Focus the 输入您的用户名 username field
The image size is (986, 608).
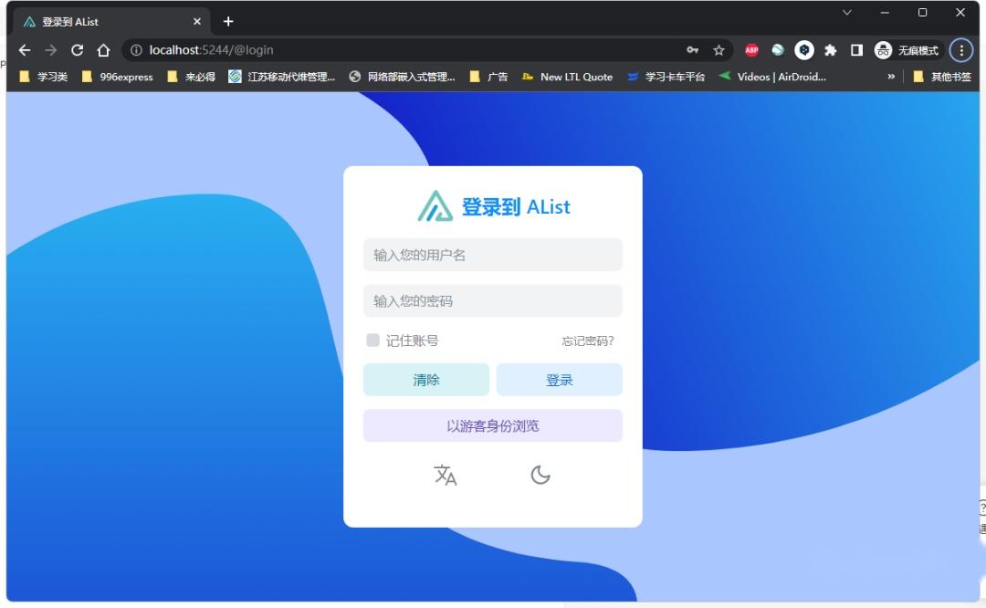[493, 255]
